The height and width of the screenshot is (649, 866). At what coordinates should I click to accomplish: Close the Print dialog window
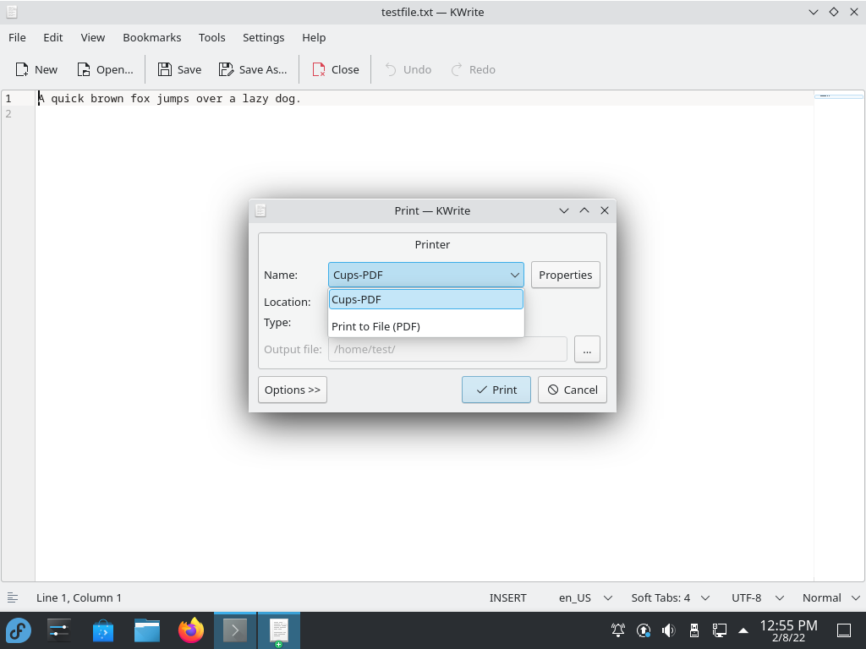click(605, 210)
